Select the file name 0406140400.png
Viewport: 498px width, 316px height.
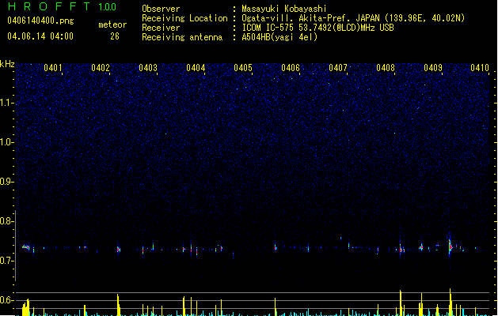tap(40, 21)
